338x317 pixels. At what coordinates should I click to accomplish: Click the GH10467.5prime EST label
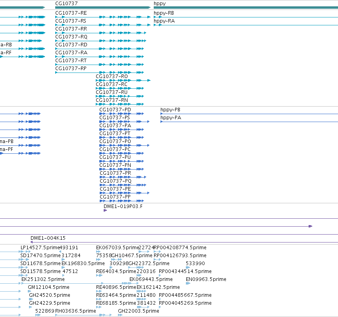point(132,256)
